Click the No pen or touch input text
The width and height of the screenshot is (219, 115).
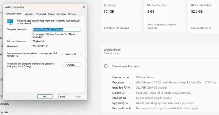click(x=167, y=108)
